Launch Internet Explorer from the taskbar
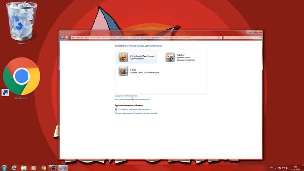The height and width of the screenshot is (171, 304). point(14,168)
